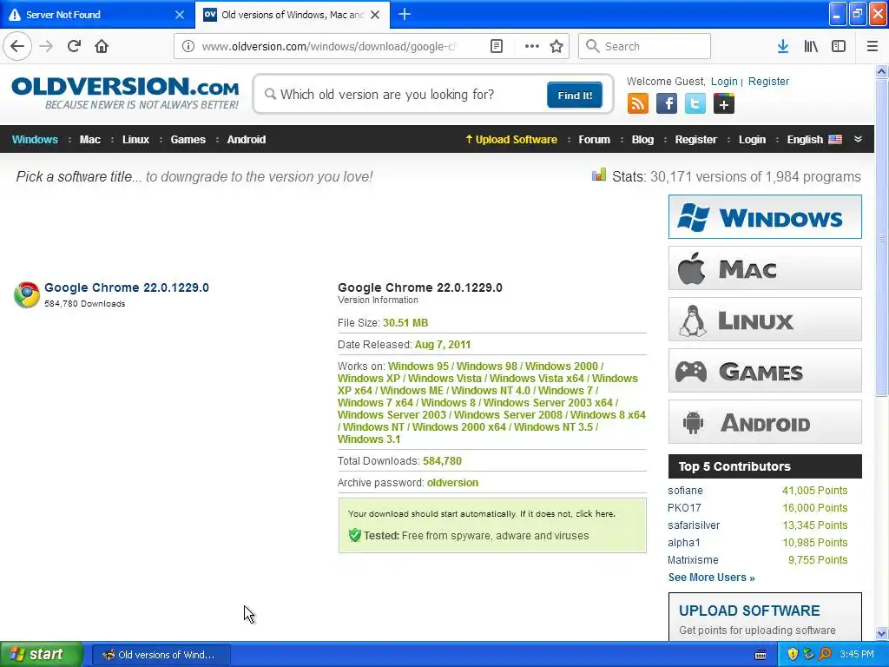Click the black plus share icon

[724, 104]
